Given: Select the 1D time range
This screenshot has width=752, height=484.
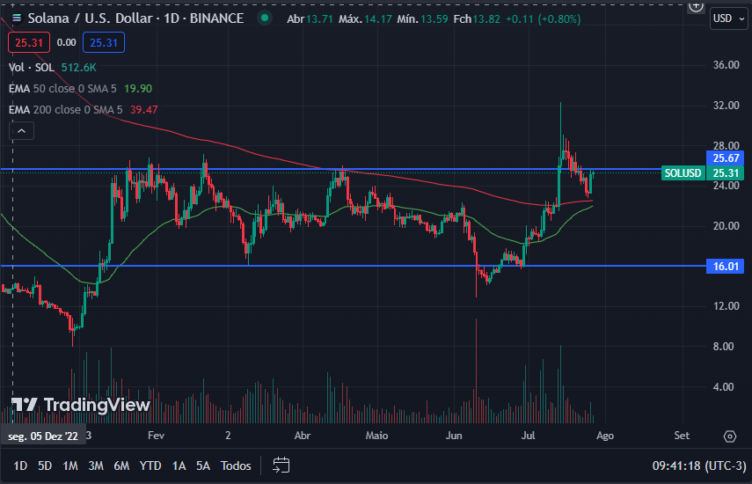Looking at the screenshot, I should 20,466.
